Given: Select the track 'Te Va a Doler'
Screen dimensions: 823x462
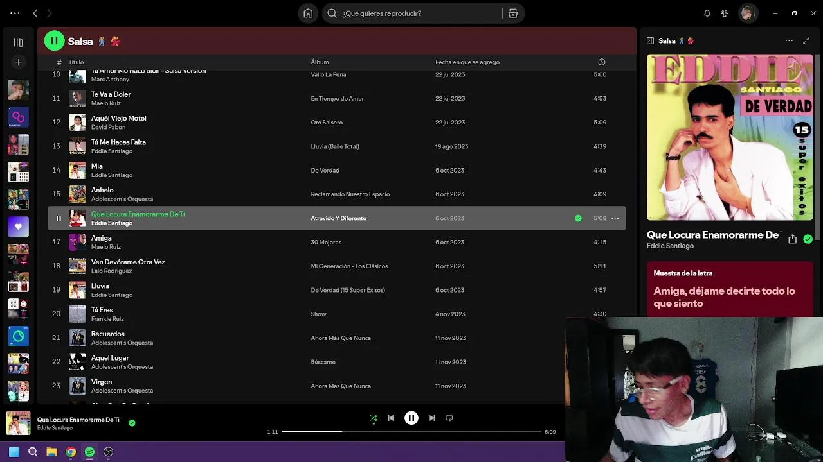Looking at the screenshot, I should pos(111,94).
